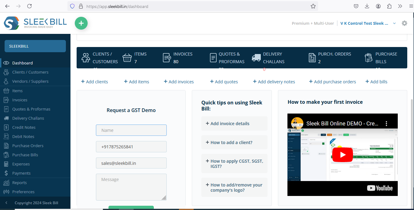Image resolution: width=414 pixels, height=210 pixels.
Task: Click the Debit Notes sidebar icon
Action: pos(6,136)
